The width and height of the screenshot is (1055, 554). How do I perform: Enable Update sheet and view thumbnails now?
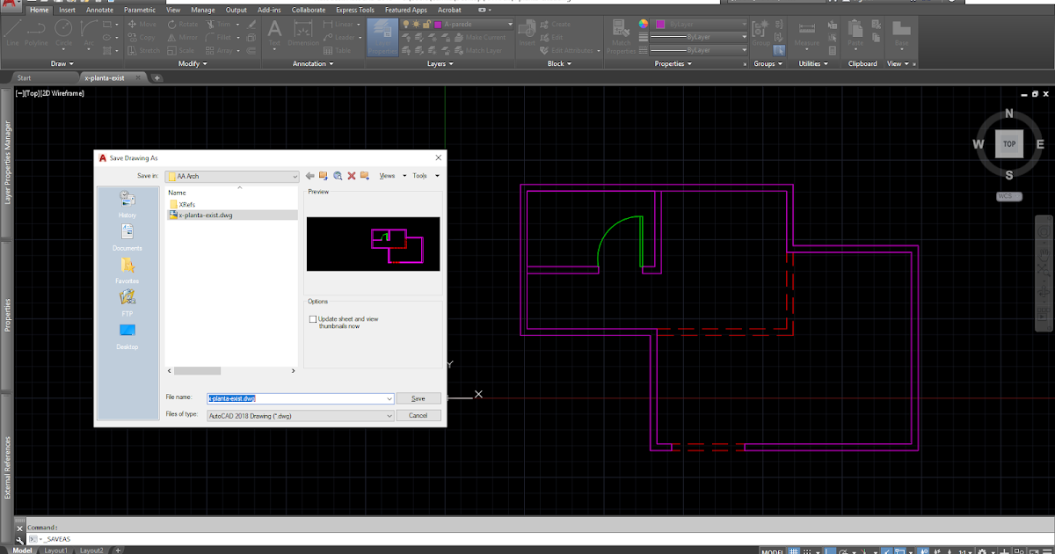[313, 318]
